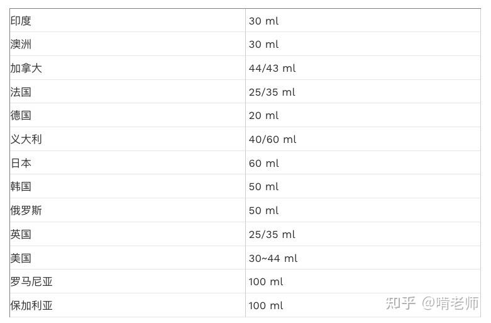
Task: Click the 俄罗斯 country cell
Action: click(x=26, y=210)
